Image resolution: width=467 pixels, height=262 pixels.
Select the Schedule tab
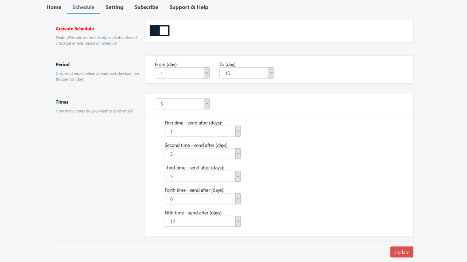pos(83,7)
